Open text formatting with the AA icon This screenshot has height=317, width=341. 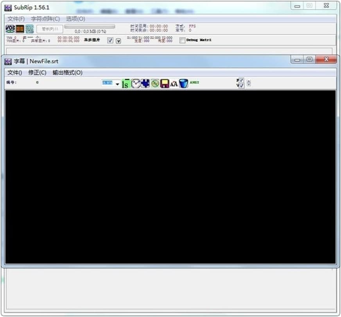(174, 83)
